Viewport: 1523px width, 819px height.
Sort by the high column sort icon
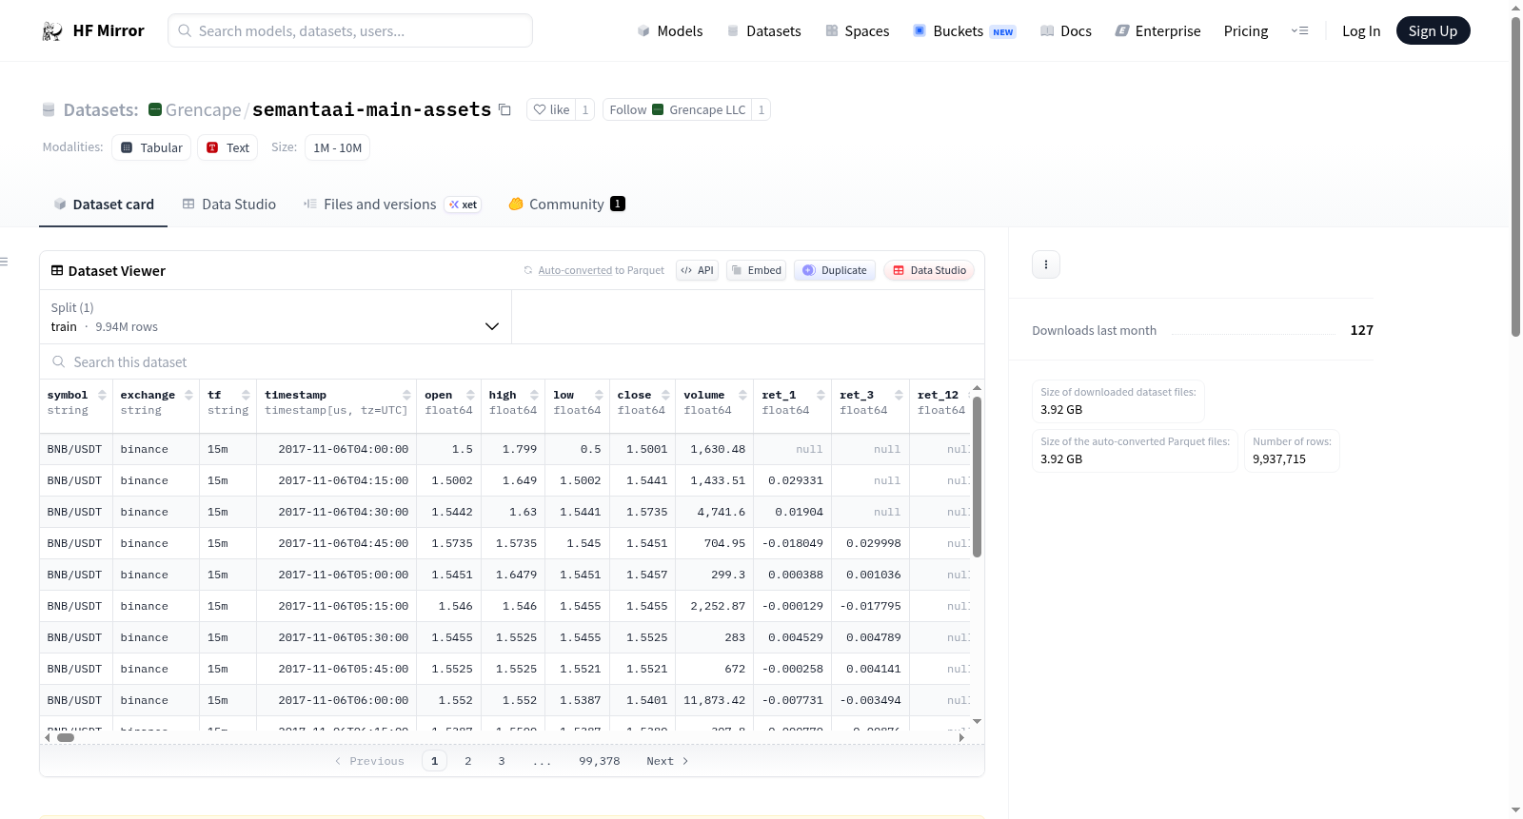coord(534,395)
